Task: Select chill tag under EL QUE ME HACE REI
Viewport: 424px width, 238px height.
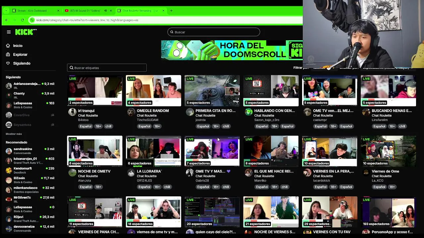Action: [x=285, y=187]
